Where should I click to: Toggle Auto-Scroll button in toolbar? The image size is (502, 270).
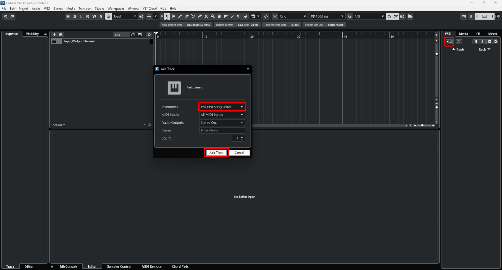click(149, 16)
